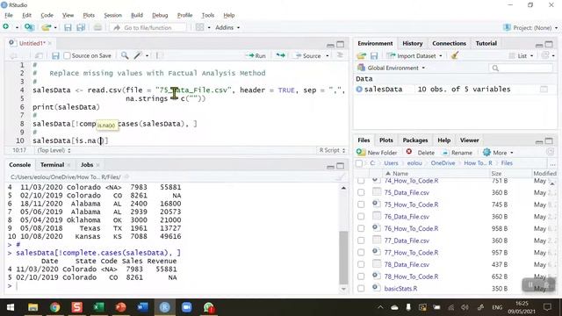Open the Global Environment dropdown
The width and height of the screenshot is (562, 316).
[x=392, y=68]
